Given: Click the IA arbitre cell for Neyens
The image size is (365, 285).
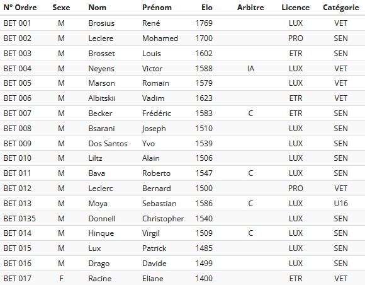Looking at the screenshot, I should pos(250,69).
